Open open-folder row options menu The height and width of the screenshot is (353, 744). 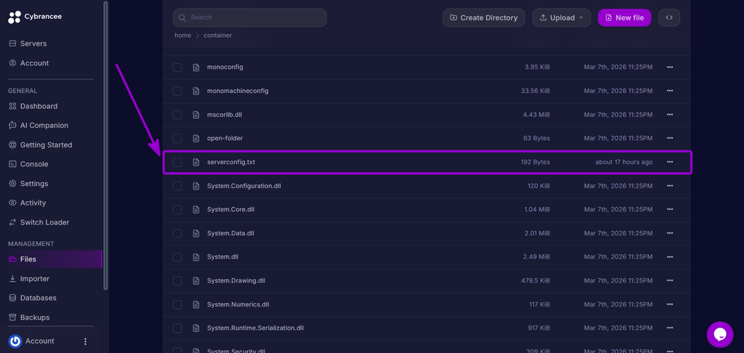670,139
